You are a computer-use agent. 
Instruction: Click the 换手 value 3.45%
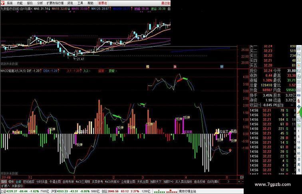click(268, 95)
